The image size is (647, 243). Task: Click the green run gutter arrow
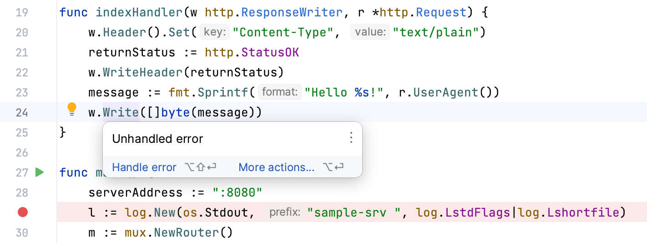pos(40,172)
